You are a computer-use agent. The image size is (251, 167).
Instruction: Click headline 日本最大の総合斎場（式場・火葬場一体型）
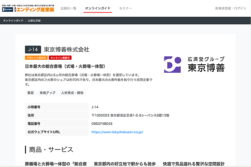65,66
